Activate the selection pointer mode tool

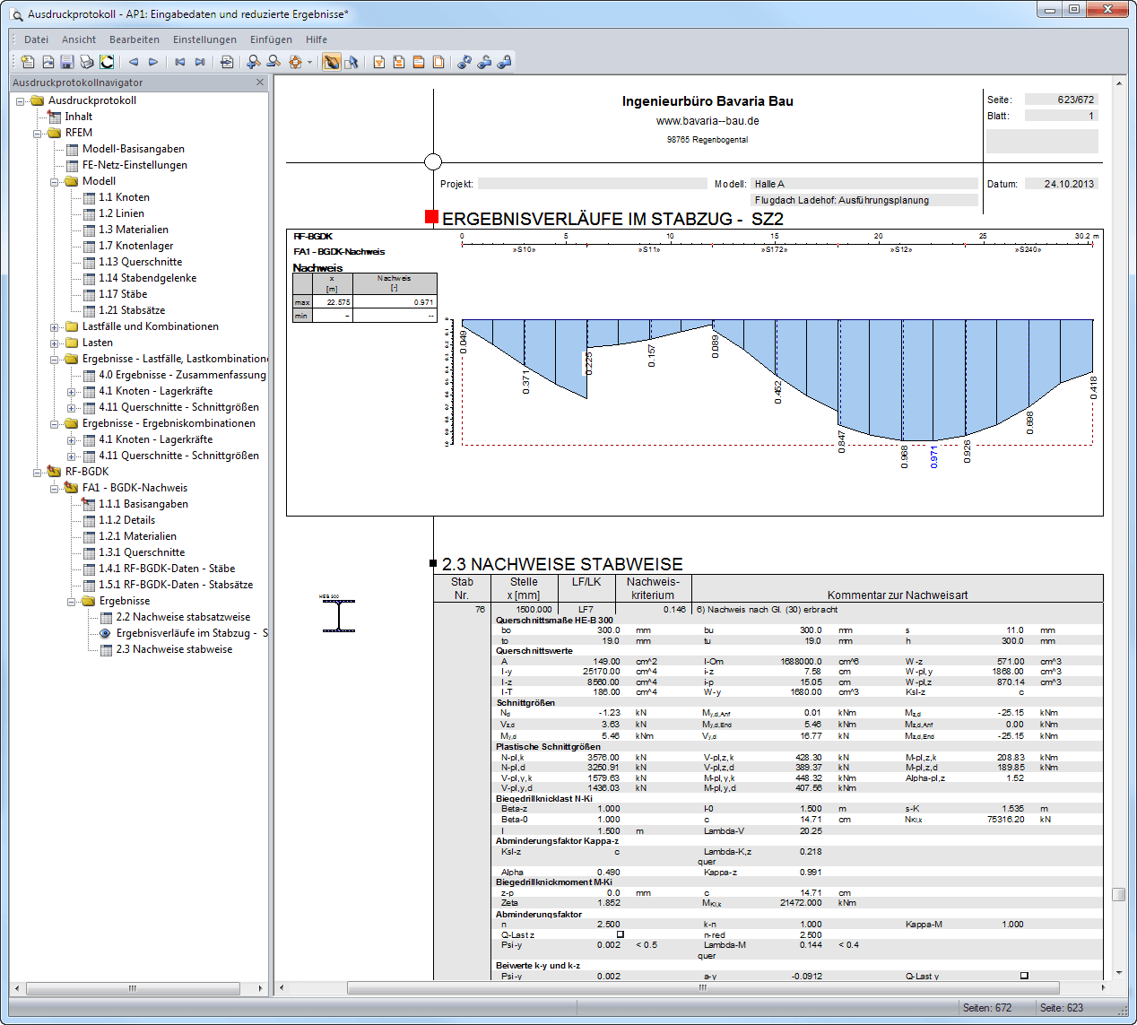coord(352,62)
